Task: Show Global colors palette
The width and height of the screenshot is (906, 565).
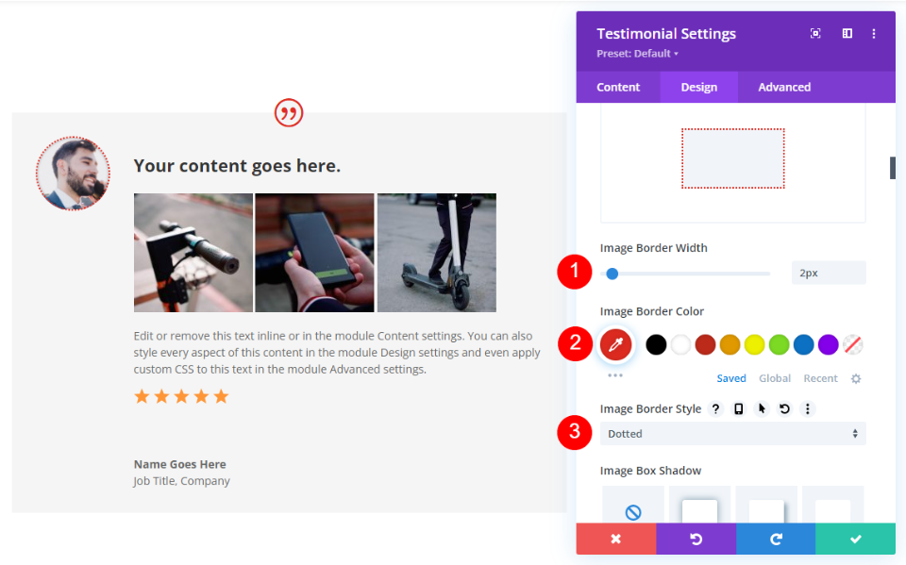Action: pyautogui.click(x=774, y=378)
